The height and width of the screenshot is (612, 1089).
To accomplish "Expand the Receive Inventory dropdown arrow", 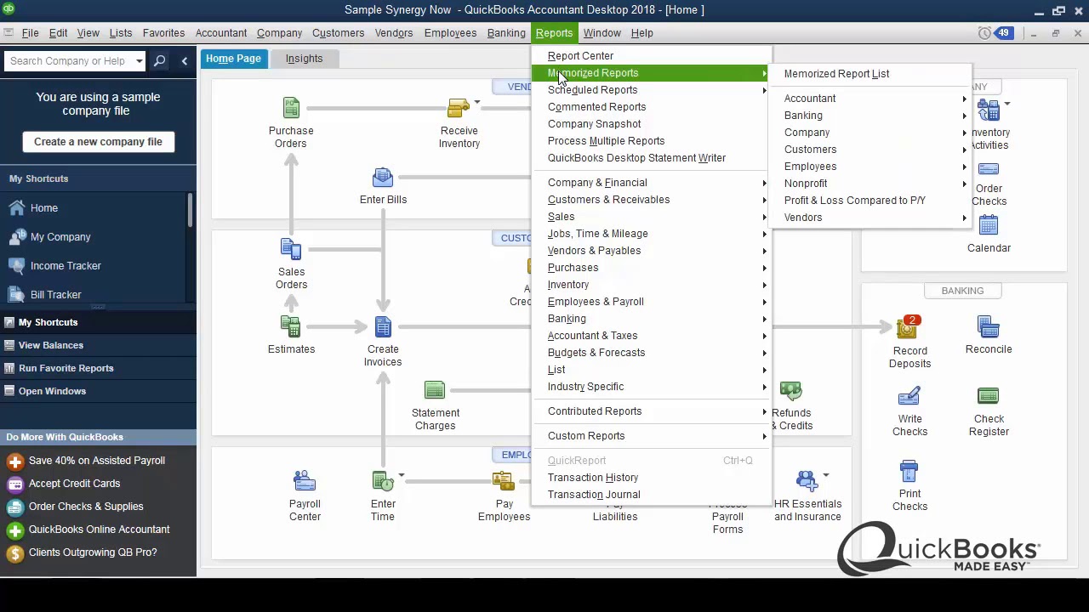I will pyautogui.click(x=477, y=103).
